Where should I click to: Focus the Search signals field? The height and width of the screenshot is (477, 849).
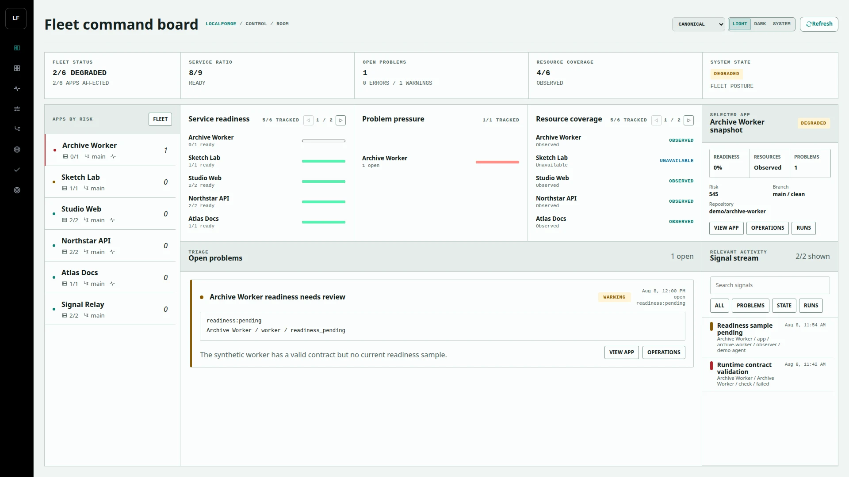769,285
